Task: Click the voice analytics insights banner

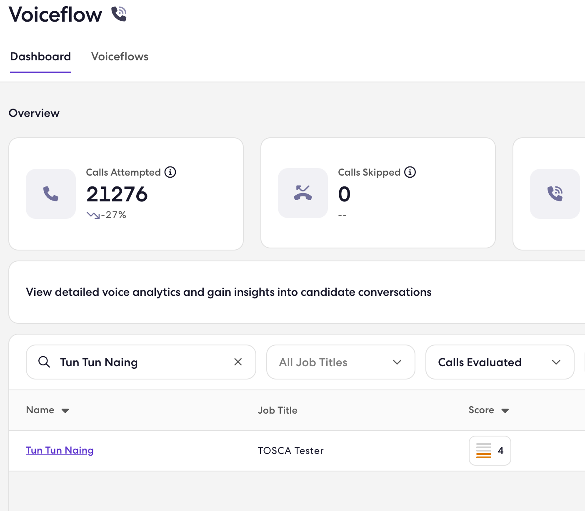Action: (x=297, y=292)
